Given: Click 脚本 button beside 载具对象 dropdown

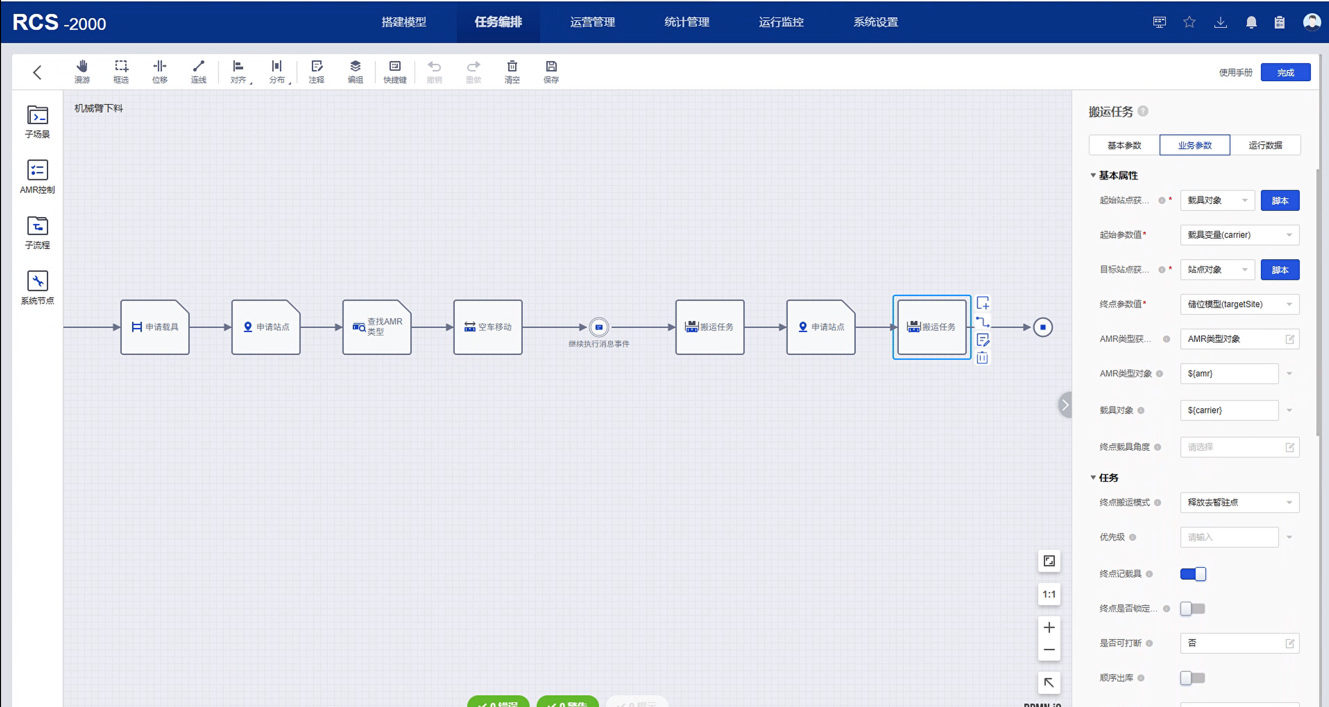Looking at the screenshot, I should [x=1280, y=200].
